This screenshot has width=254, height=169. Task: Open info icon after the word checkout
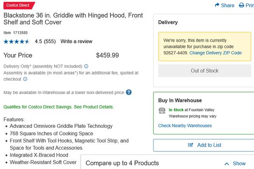pos(25,79)
